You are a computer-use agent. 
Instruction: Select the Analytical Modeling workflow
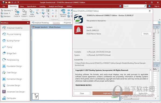15,28
